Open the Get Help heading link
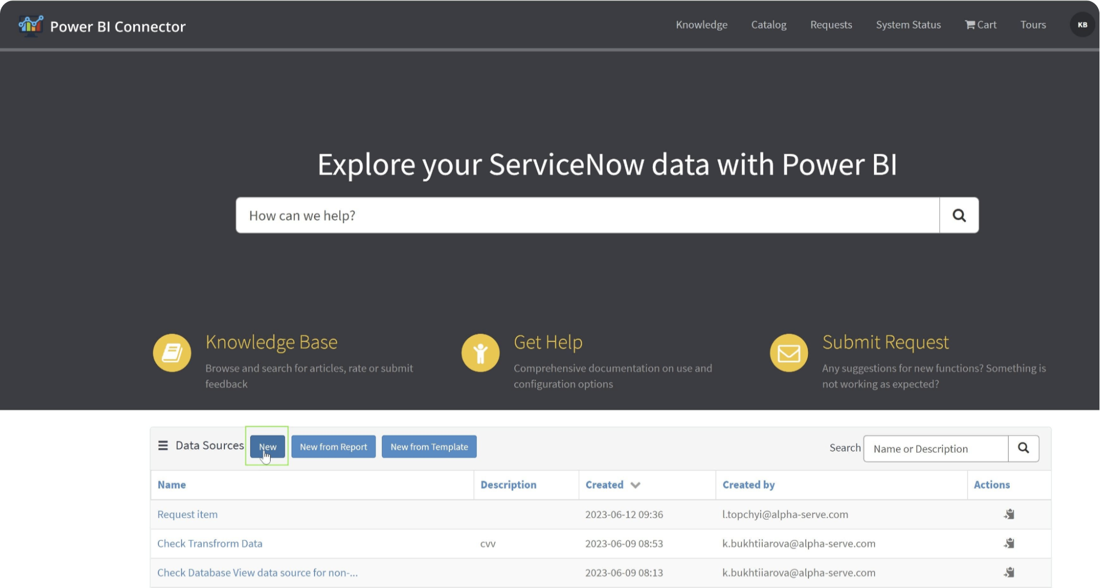The width and height of the screenshot is (1100, 588). pyautogui.click(x=548, y=342)
